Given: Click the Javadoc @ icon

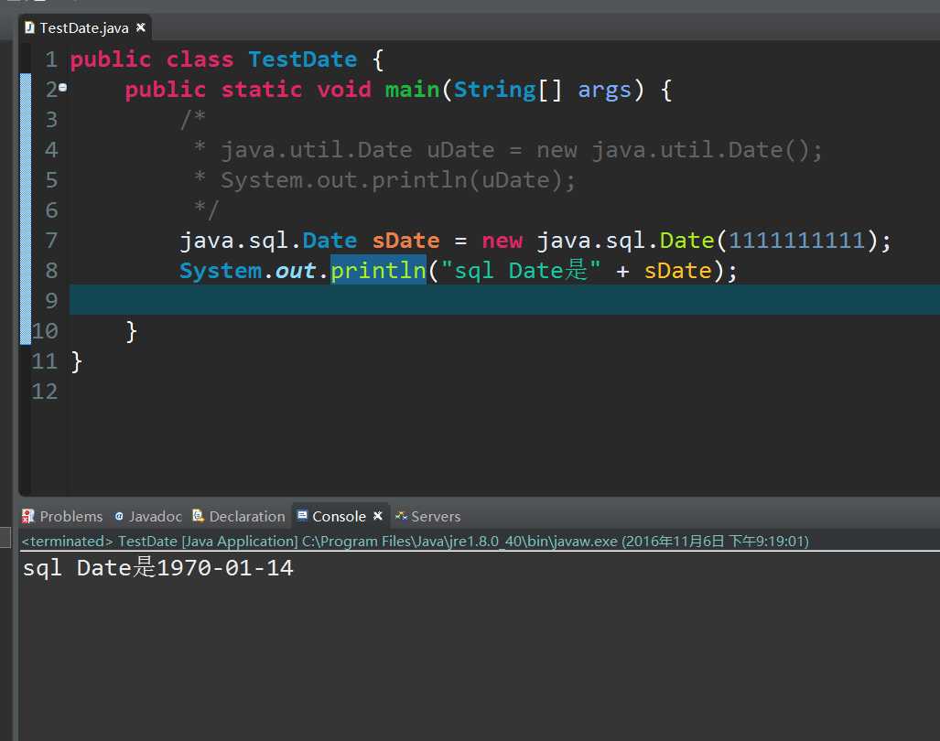Looking at the screenshot, I should pos(119,516).
